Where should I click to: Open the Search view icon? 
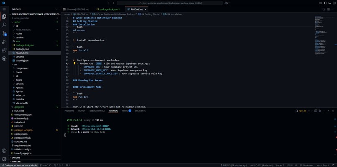(x=4, y=25)
